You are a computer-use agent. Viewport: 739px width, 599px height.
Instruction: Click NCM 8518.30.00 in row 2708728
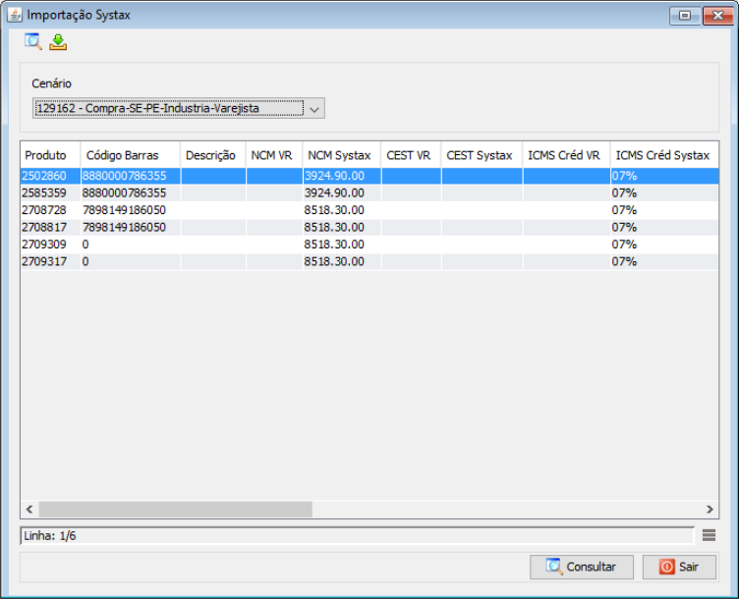334,210
